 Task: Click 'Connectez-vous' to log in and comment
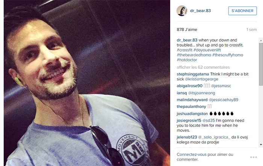pyautogui.click(x=190, y=154)
